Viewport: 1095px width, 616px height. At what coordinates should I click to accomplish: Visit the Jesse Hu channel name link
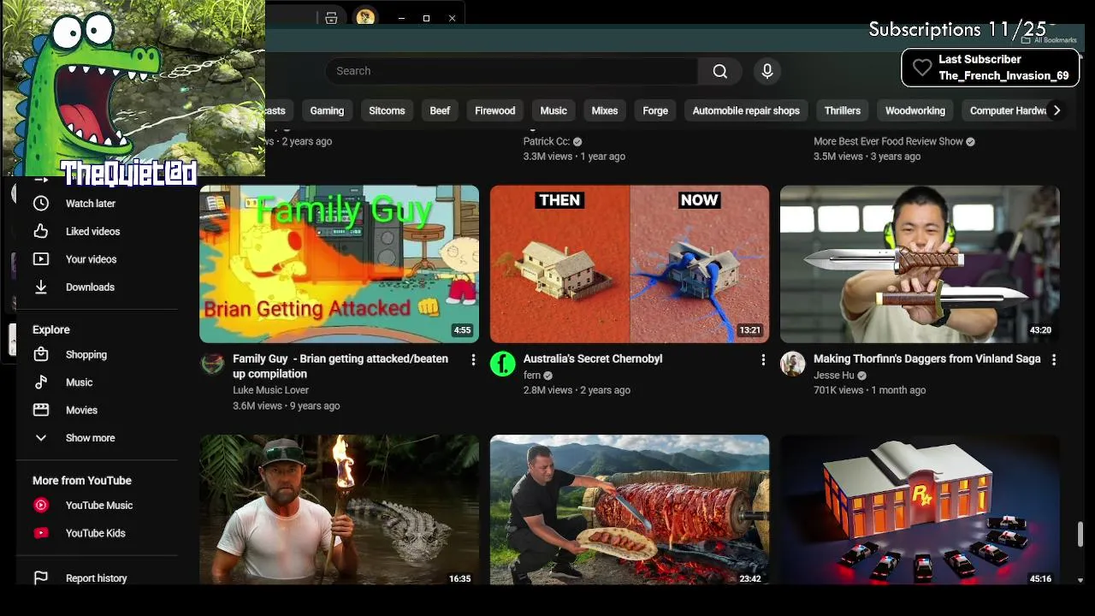834,375
